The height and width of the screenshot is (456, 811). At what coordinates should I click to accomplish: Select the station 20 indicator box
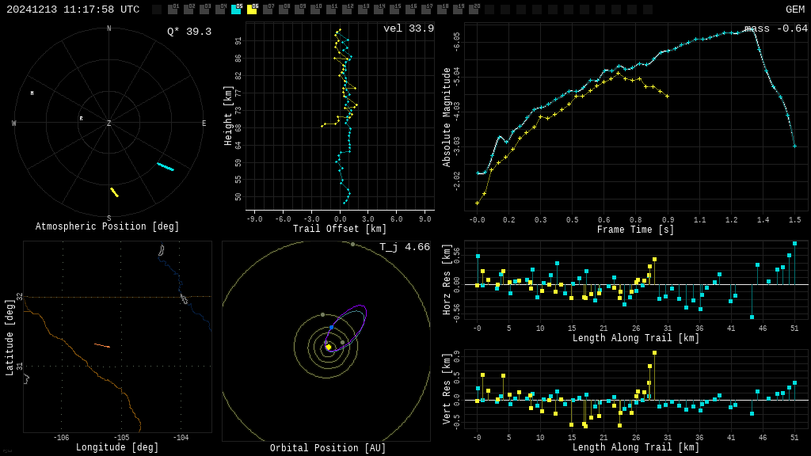click(x=474, y=9)
